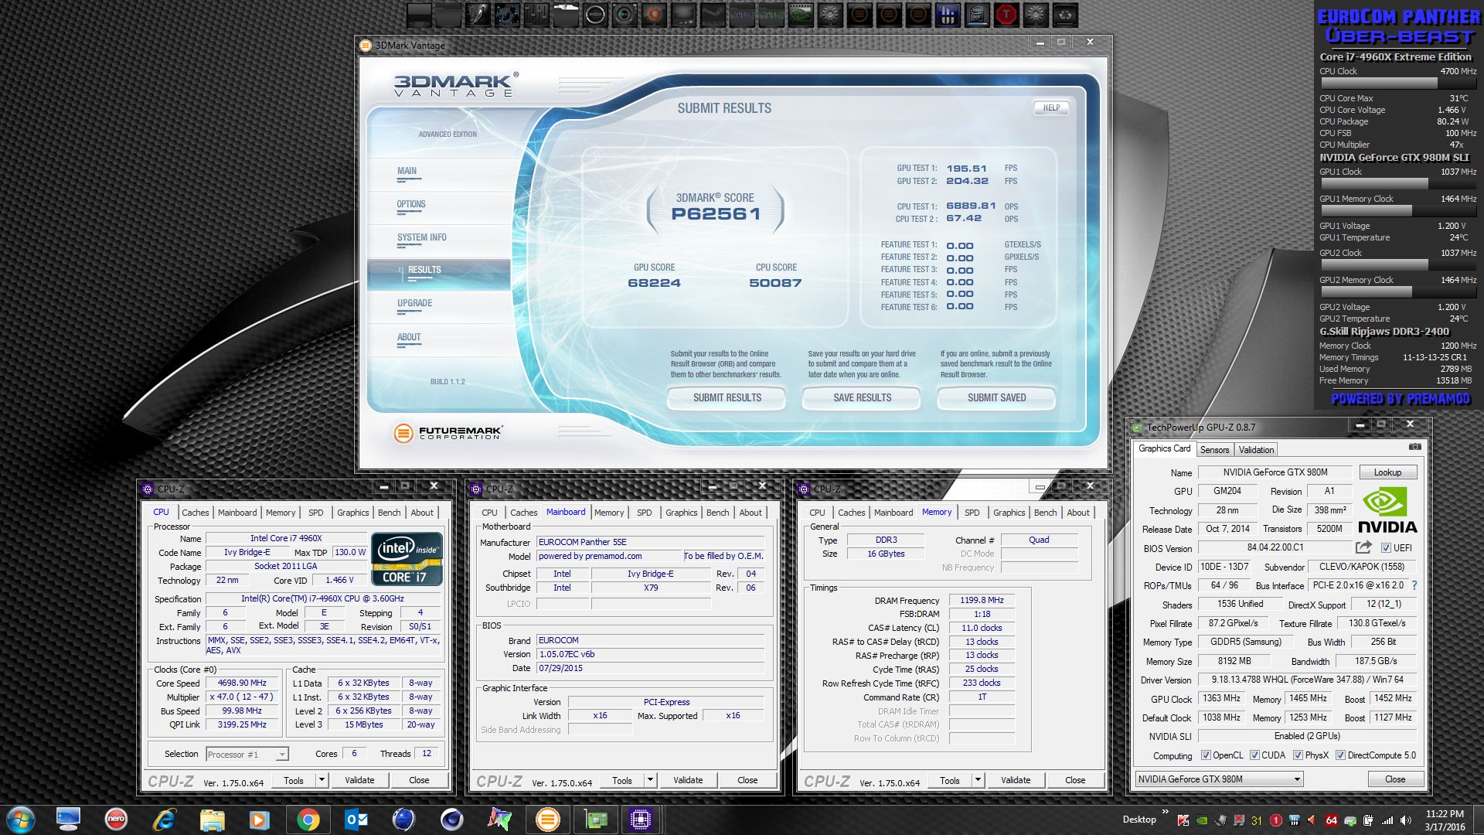Viewport: 1484px width, 835px height.
Task: Click the red T stop-sign icon in dock
Action: tap(1006, 15)
